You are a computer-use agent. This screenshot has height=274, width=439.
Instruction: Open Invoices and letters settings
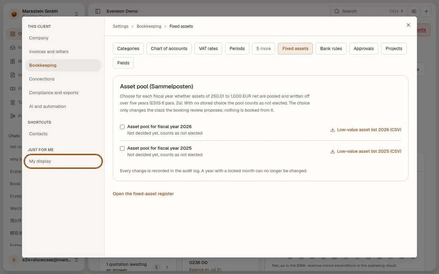63,51
